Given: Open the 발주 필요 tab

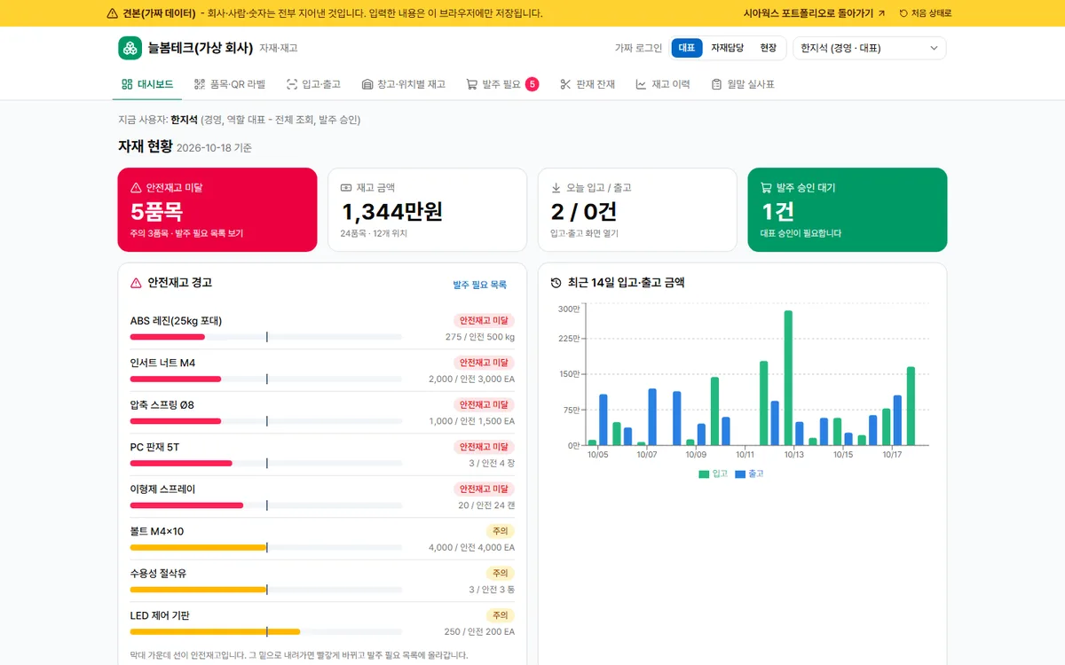Looking at the screenshot, I should 502,84.
